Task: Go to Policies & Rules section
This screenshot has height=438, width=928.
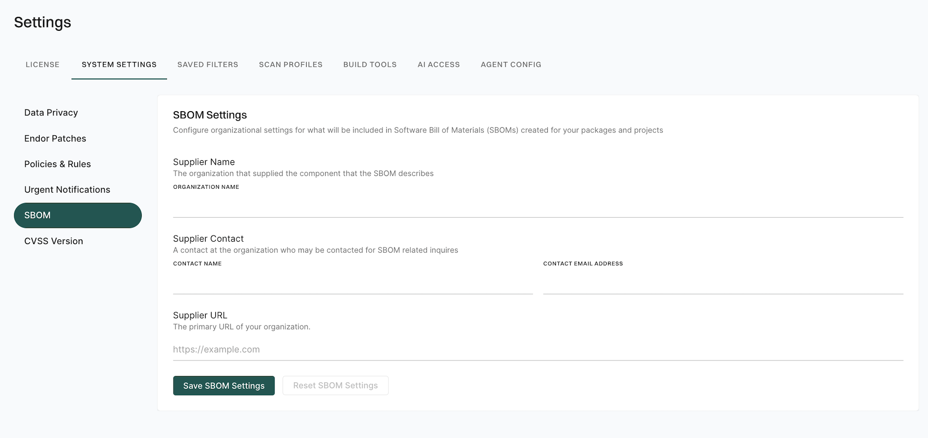Action: click(x=57, y=164)
